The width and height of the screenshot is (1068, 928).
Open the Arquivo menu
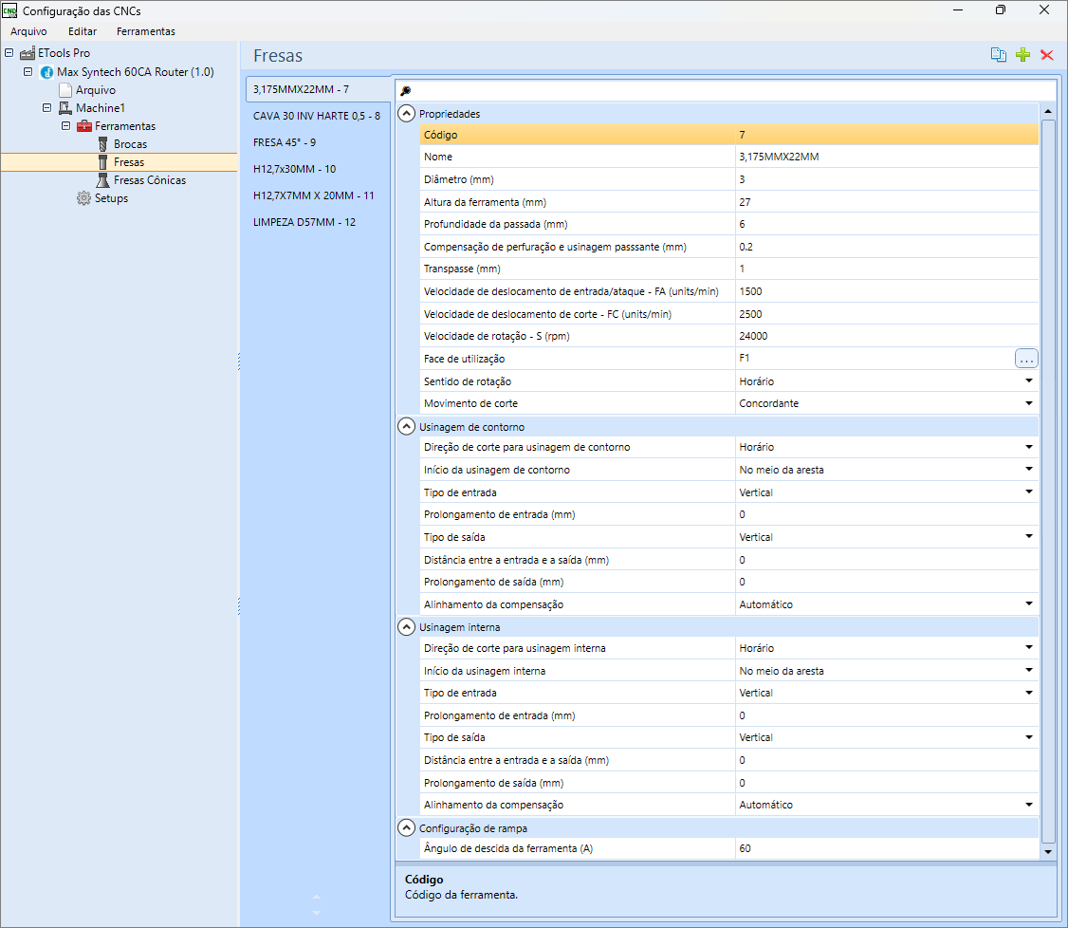pos(28,31)
